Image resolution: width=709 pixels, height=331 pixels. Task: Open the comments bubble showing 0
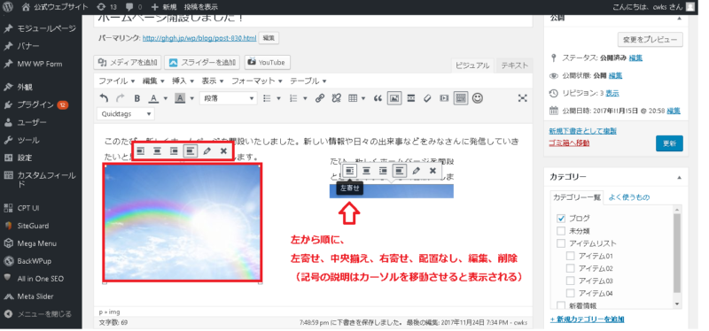coord(134,7)
